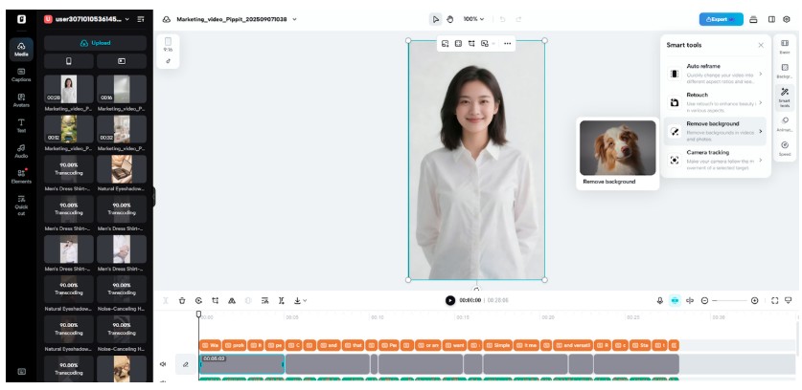Select the hand pan tool
Screen dimensions: 802x390
(x=449, y=18)
